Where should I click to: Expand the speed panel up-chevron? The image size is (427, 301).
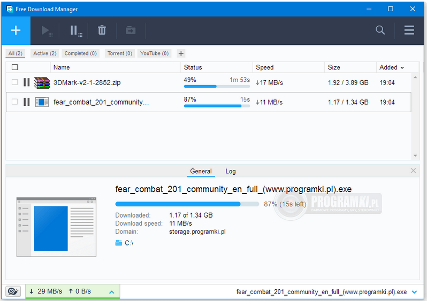click(x=112, y=292)
